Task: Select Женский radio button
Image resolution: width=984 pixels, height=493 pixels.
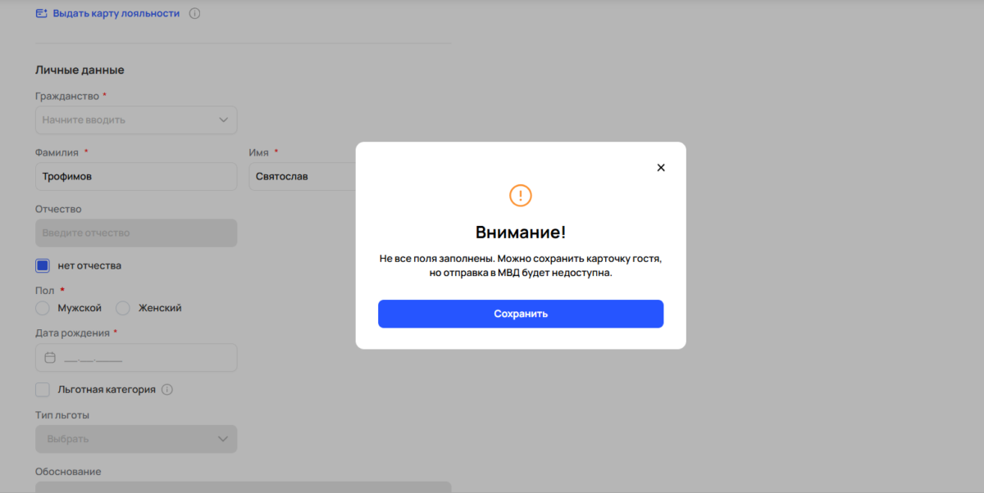Action: pyautogui.click(x=123, y=308)
